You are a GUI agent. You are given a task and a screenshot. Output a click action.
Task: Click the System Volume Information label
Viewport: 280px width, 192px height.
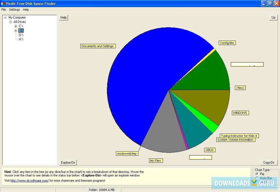click(x=236, y=140)
